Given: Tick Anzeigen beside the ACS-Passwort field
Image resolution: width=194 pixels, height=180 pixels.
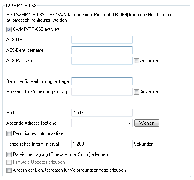Looking at the screenshot, I should pos(136,61).
